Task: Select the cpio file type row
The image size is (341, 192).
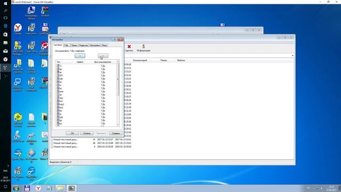Action: coord(86,98)
